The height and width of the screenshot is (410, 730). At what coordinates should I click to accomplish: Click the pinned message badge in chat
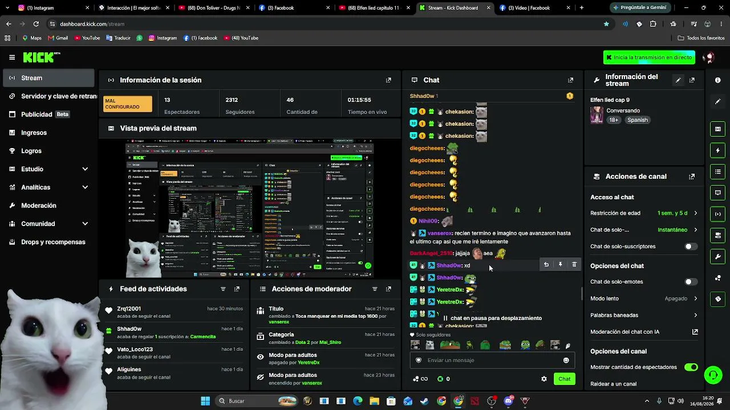pyautogui.click(x=570, y=96)
